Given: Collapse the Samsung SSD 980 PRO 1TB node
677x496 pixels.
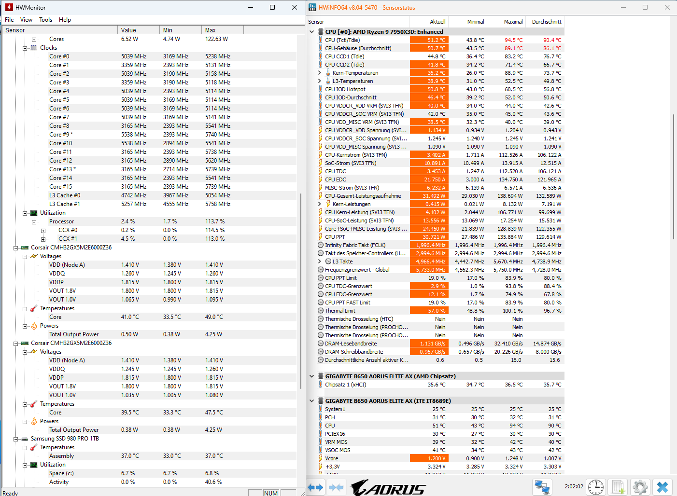Looking at the screenshot, I should (x=15, y=439).
